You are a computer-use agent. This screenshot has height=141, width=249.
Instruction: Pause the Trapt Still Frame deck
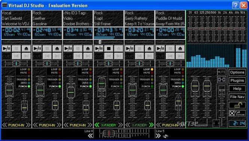pos(99,48)
